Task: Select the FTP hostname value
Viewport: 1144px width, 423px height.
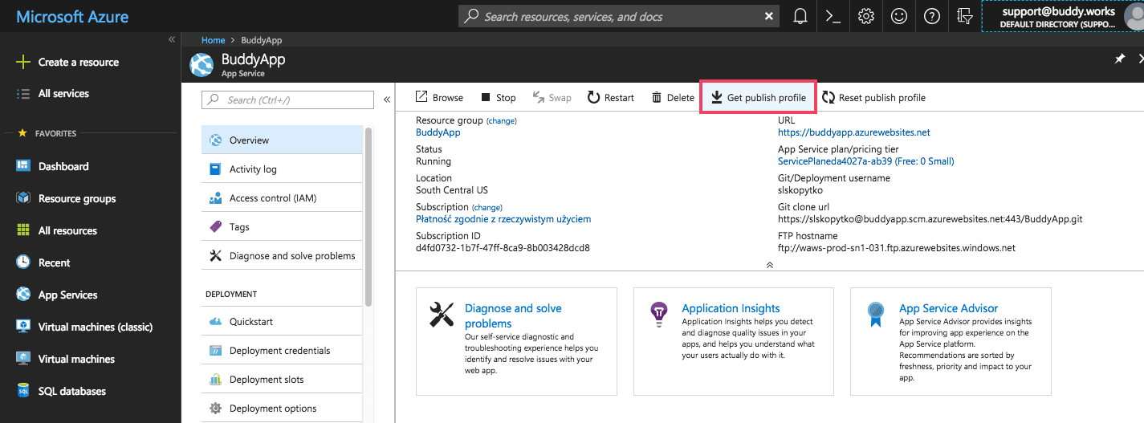Action: [897, 248]
